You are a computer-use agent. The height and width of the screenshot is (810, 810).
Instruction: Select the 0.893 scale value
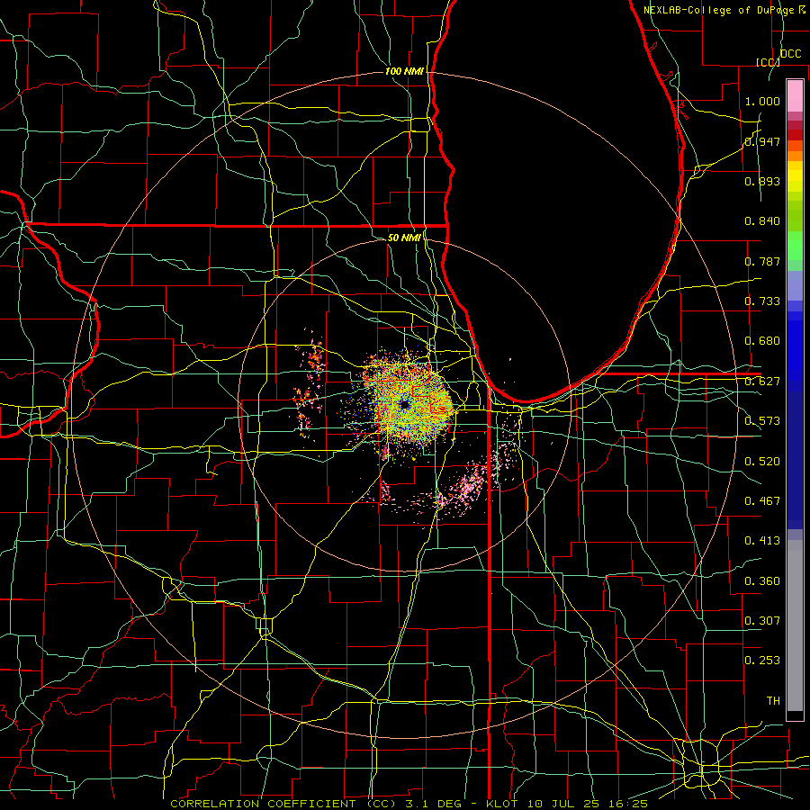(762, 181)
